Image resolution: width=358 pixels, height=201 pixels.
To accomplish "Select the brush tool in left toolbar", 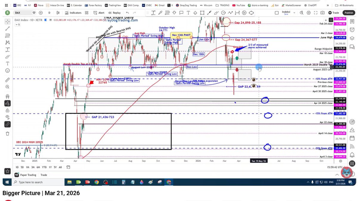I will coord(7,56).
